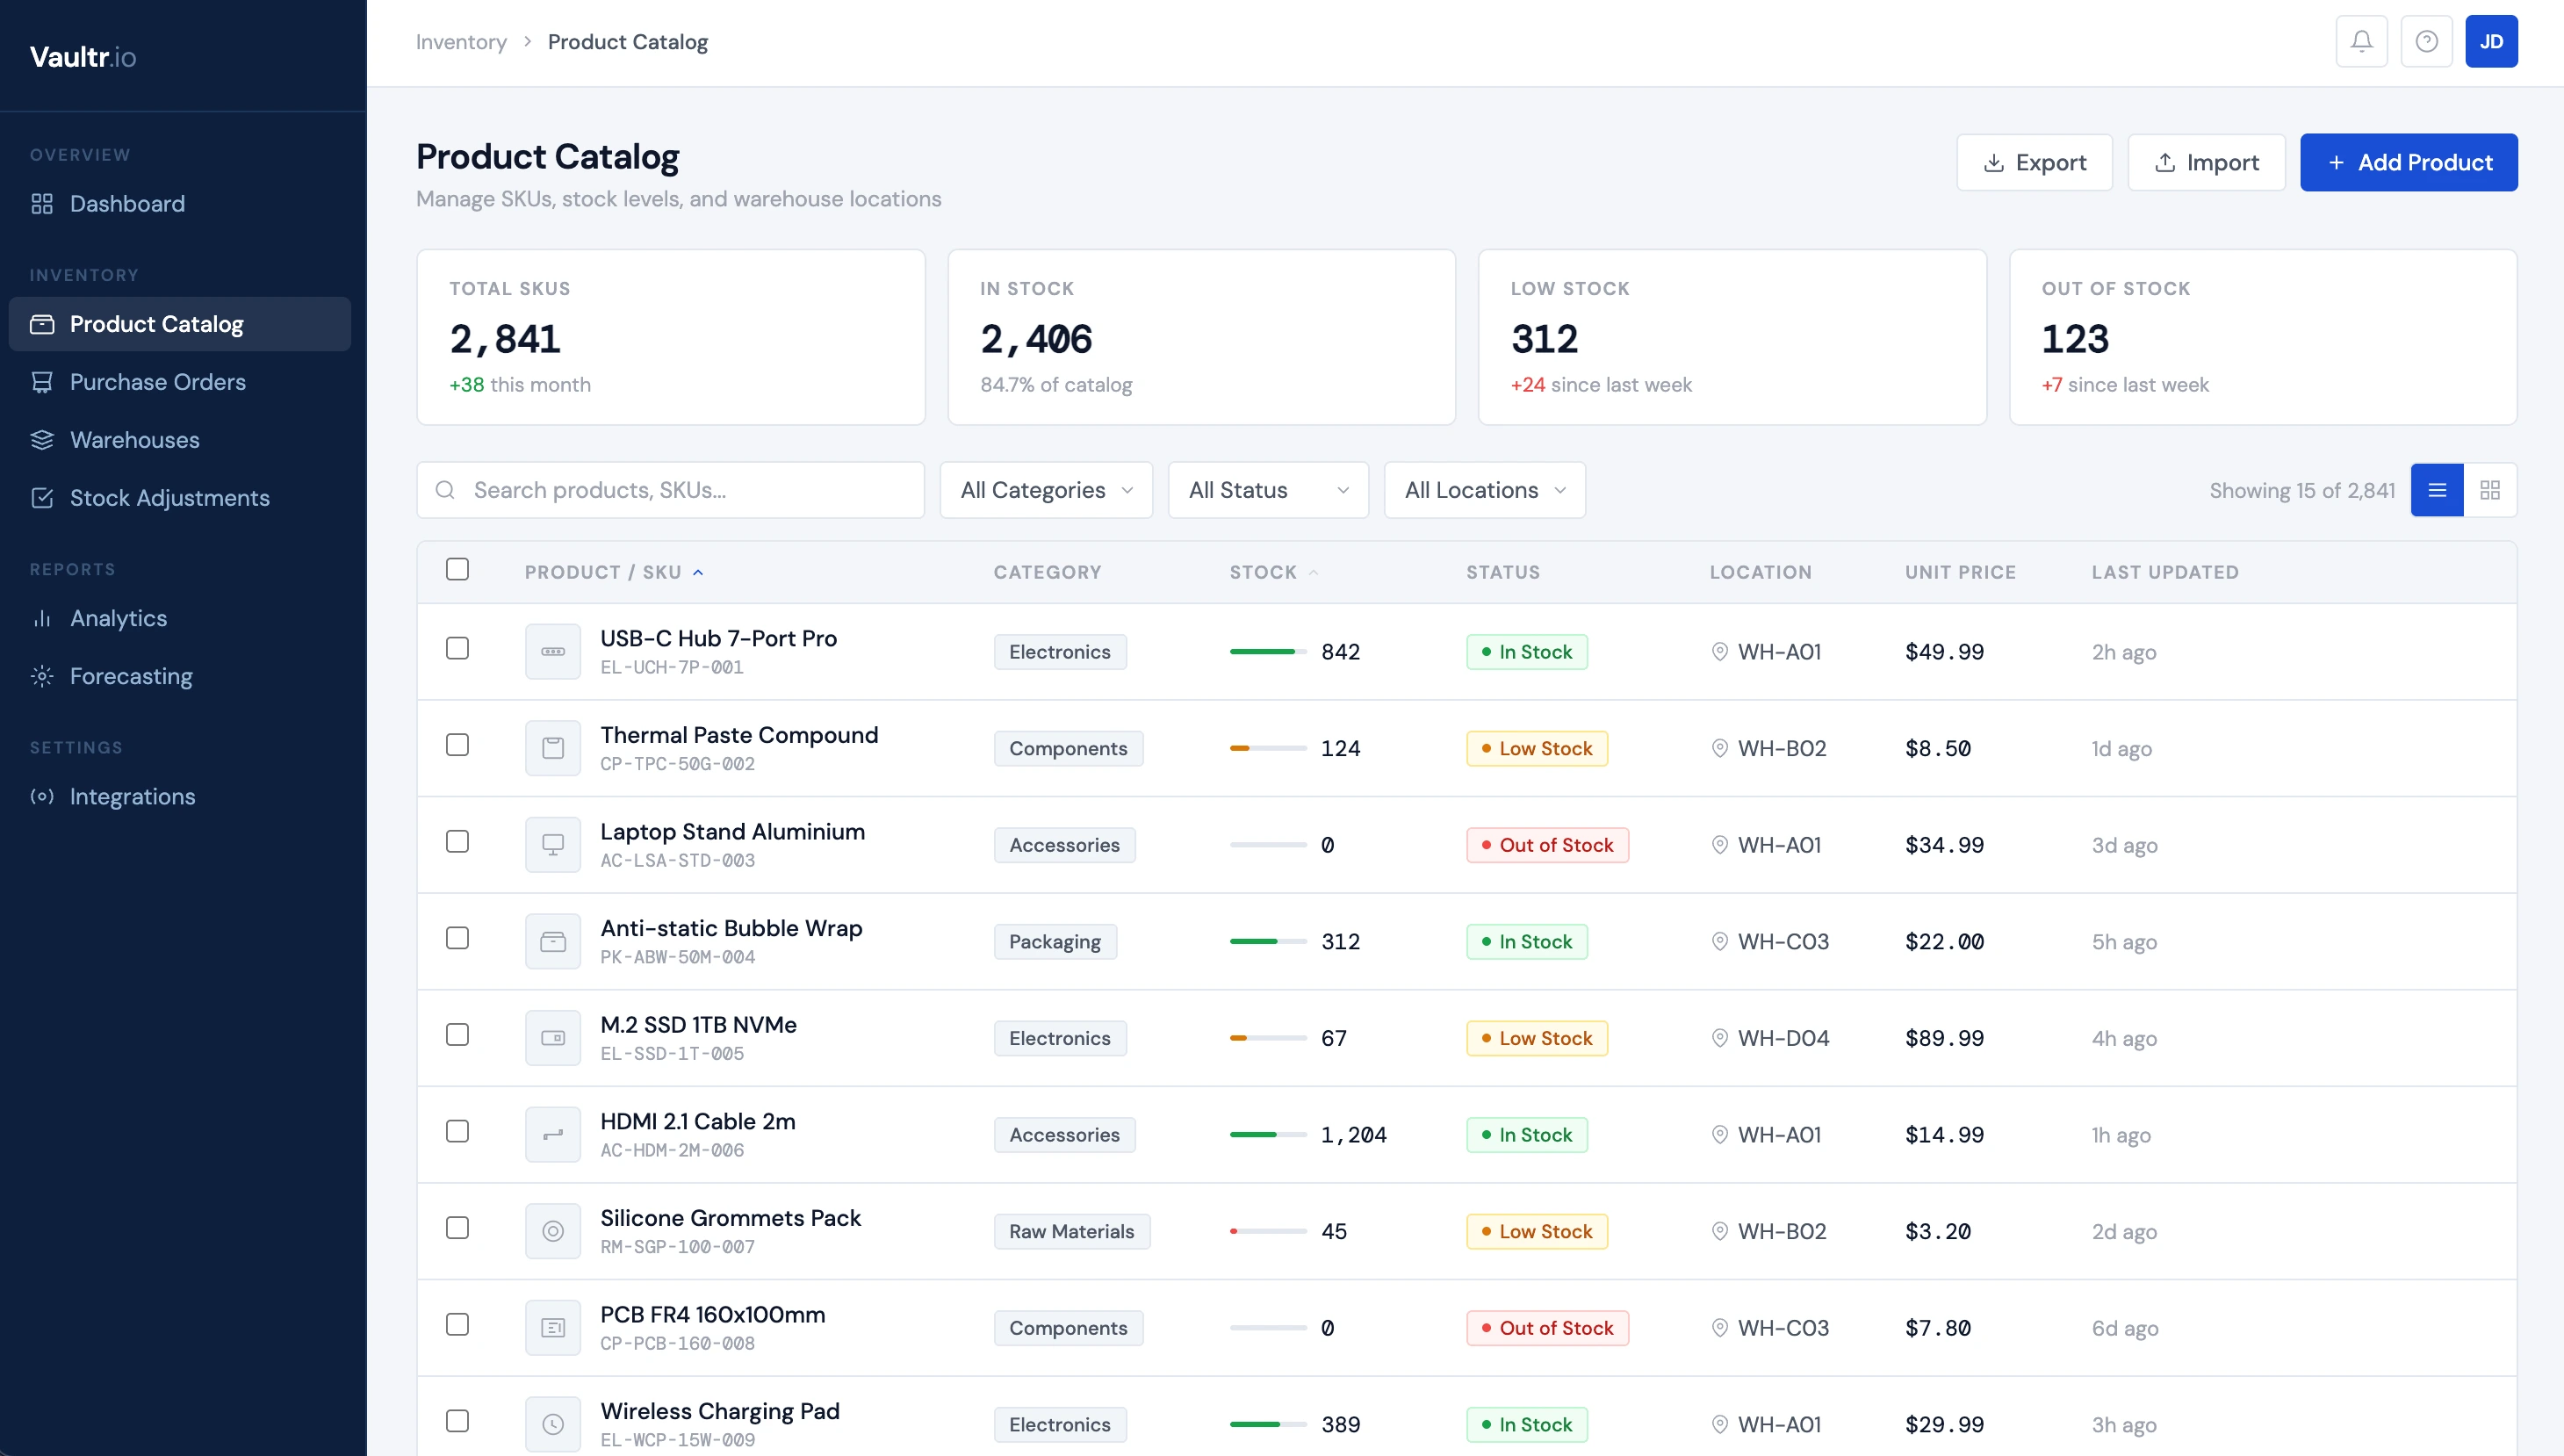Check the USB-C Hub 7-Port Pro row
The height and width of the screenshot is (1456, 2564).
(x=457, y=648)
